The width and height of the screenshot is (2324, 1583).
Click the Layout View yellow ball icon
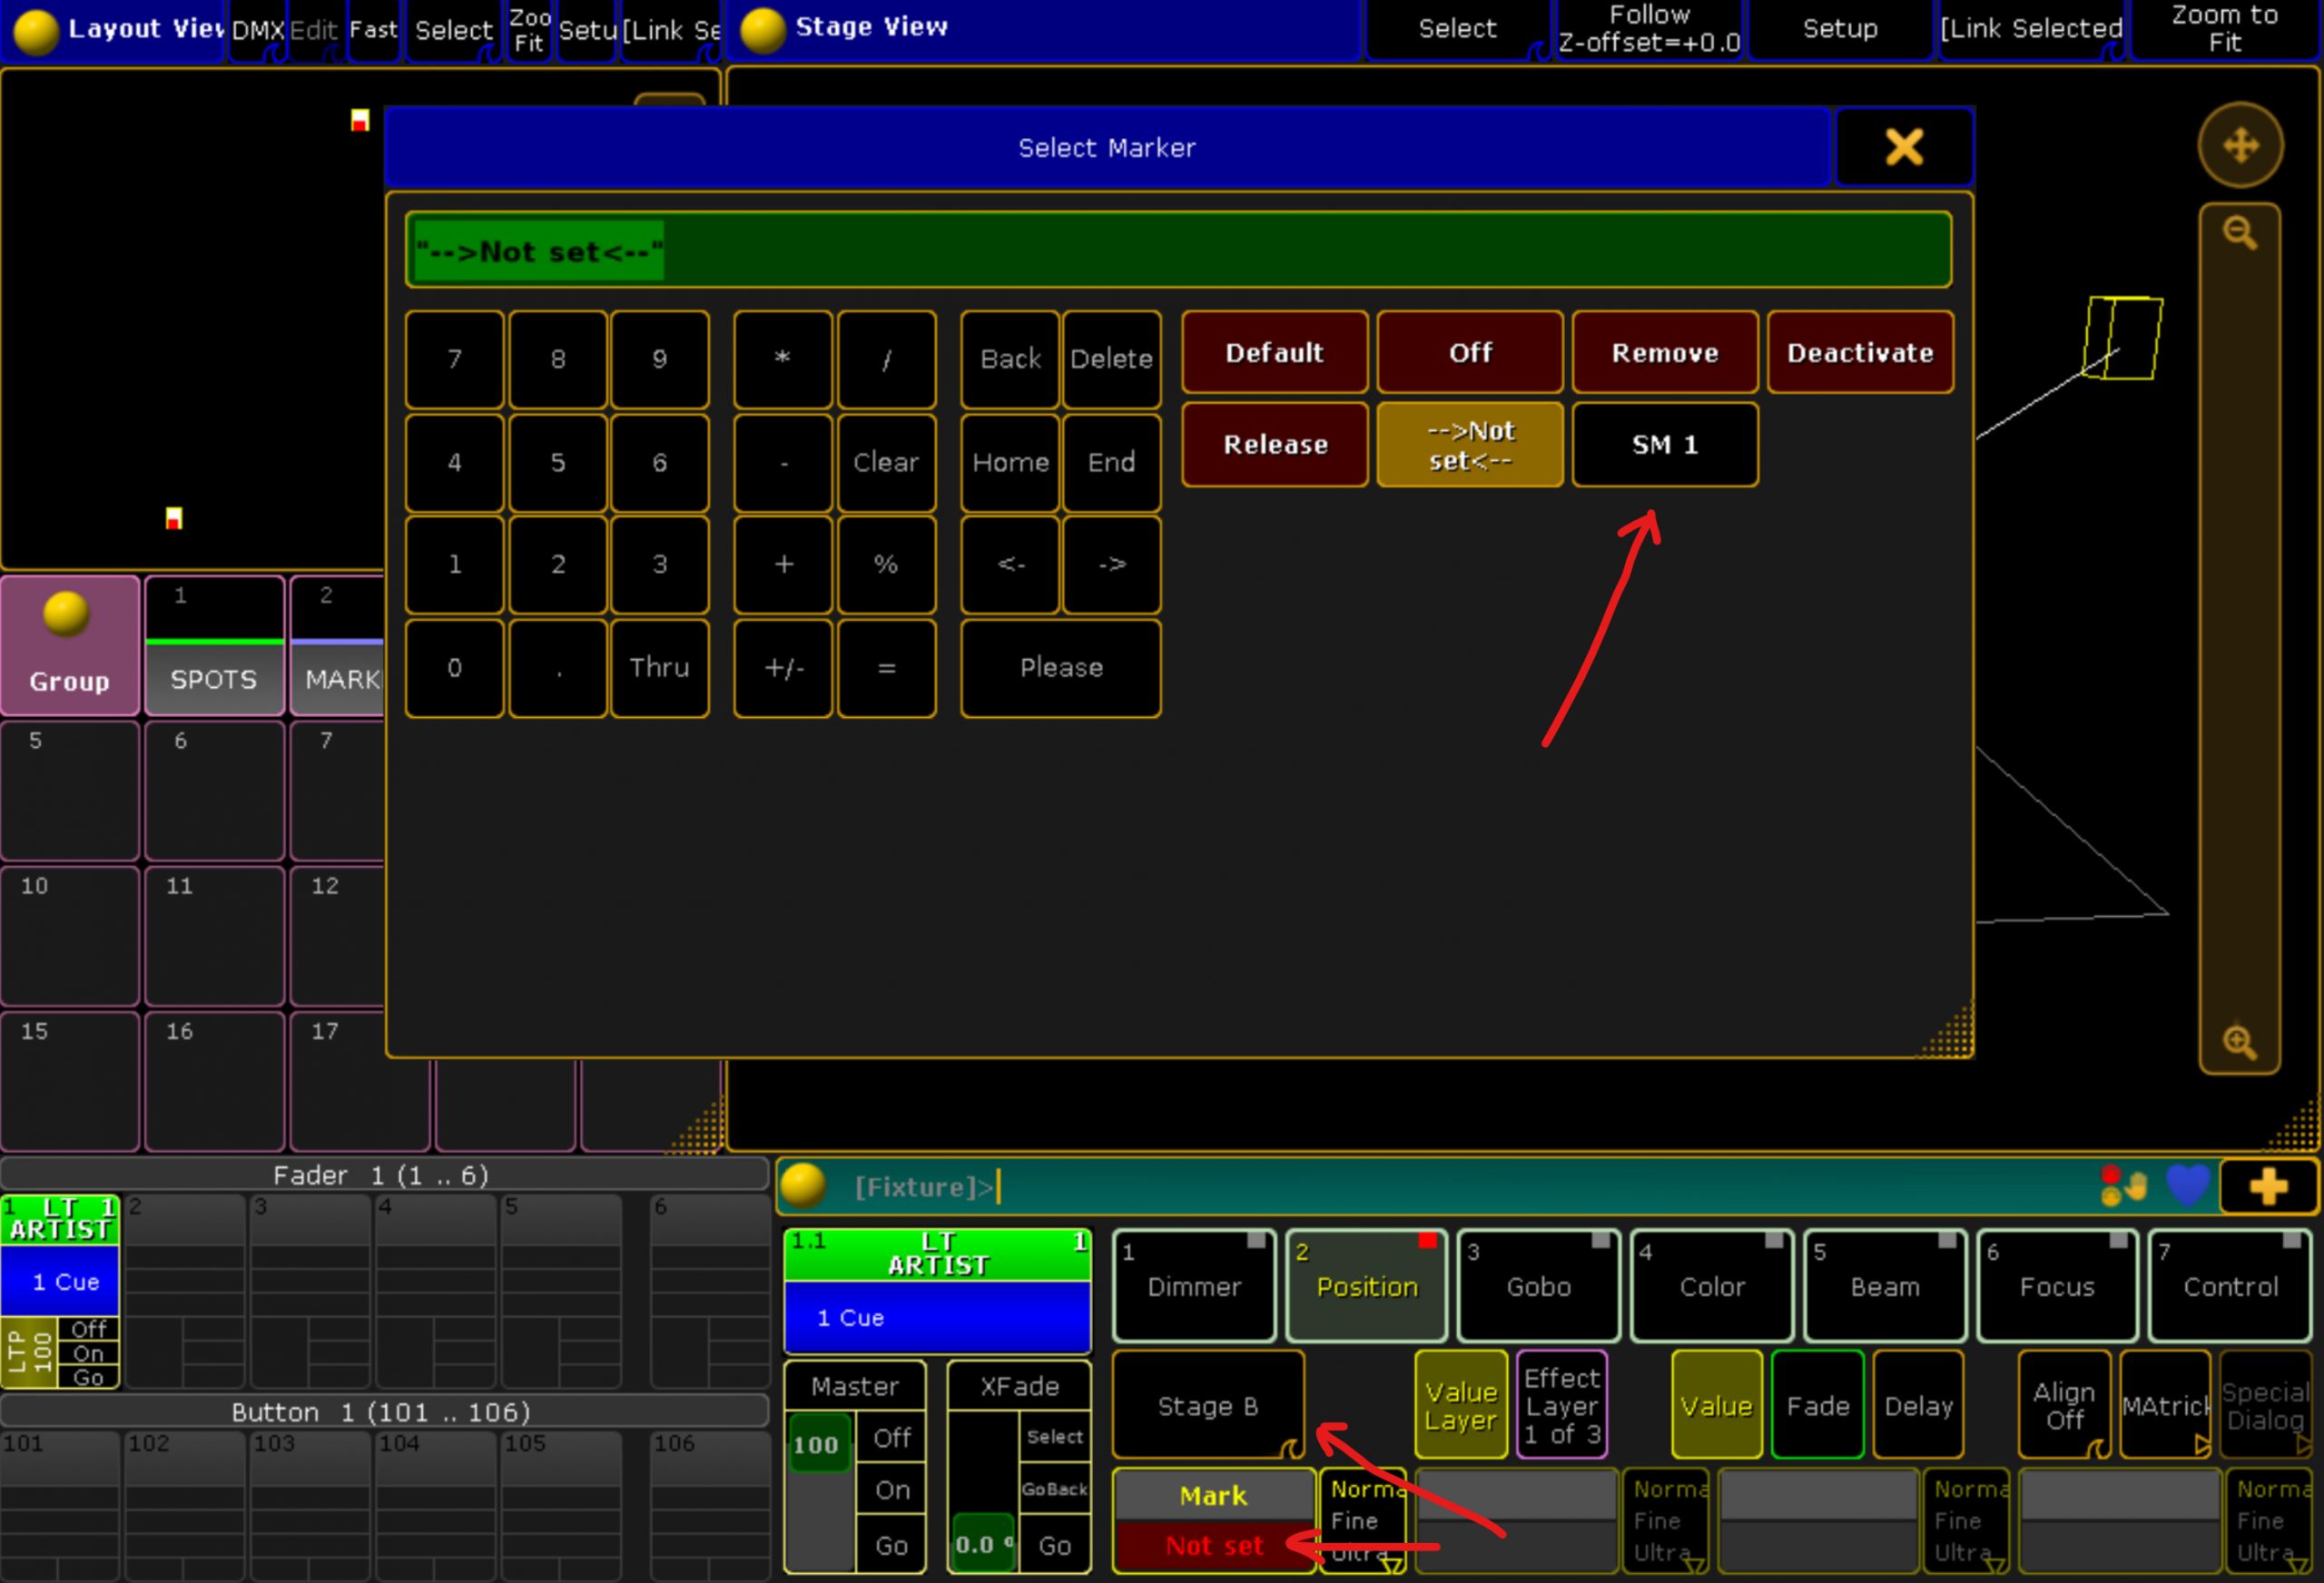(36, 31)
